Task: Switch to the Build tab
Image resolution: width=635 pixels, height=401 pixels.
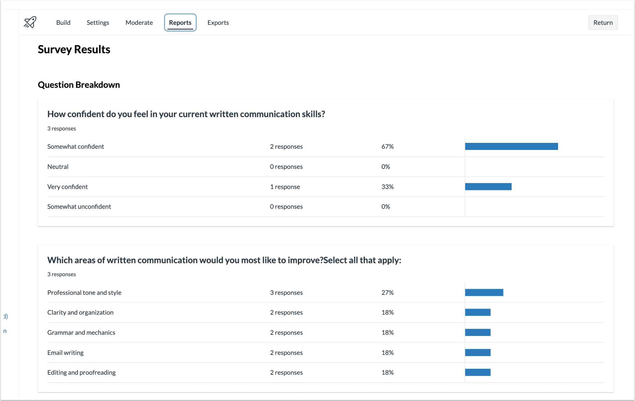Action: click(x=63, y=22)
